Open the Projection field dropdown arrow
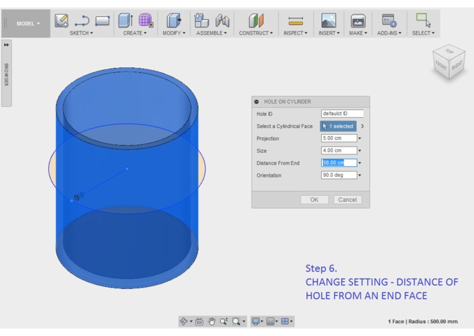The height and width of the screenshot is (336, 474). click(x=359, y=139)
